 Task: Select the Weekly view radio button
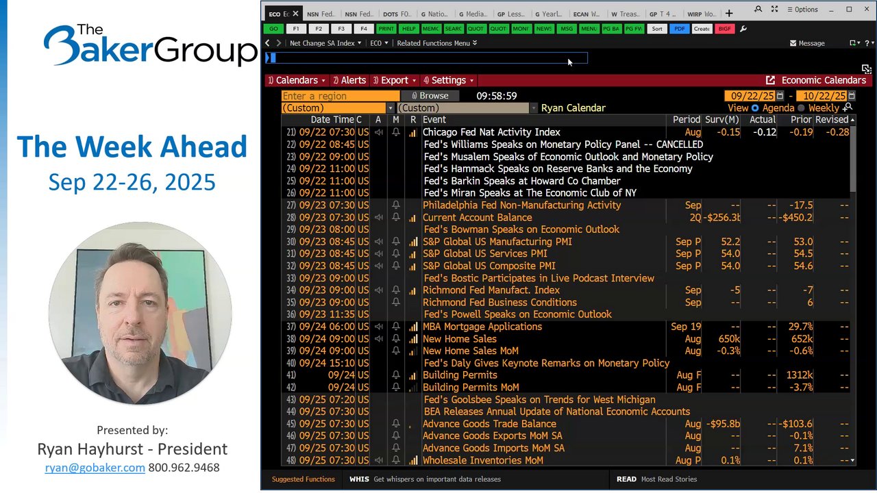click(801, 108)
